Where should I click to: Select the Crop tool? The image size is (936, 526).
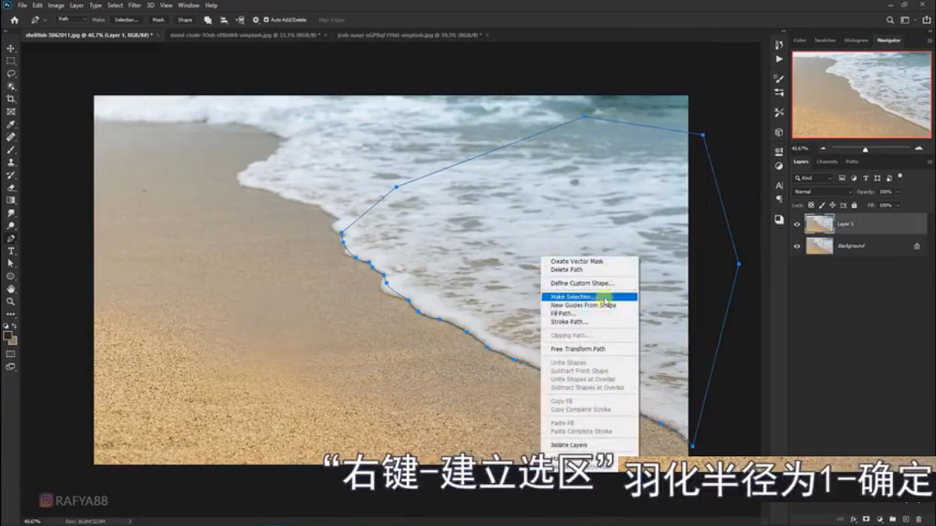coord(9,98)
